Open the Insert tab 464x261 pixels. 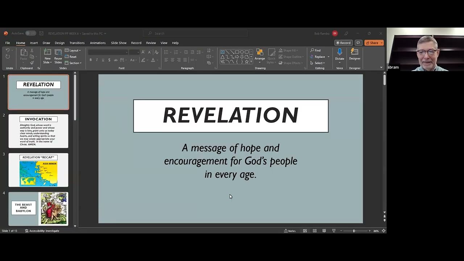[34, 43]
